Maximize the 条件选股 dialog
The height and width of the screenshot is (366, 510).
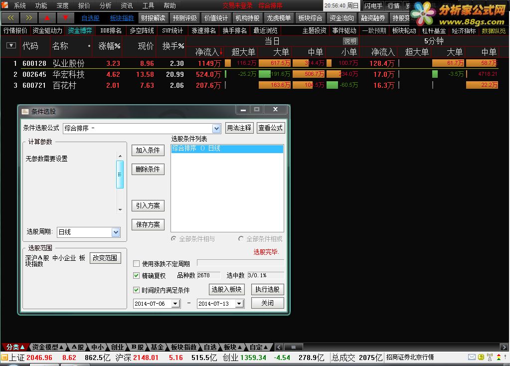(x=257, y=110)
